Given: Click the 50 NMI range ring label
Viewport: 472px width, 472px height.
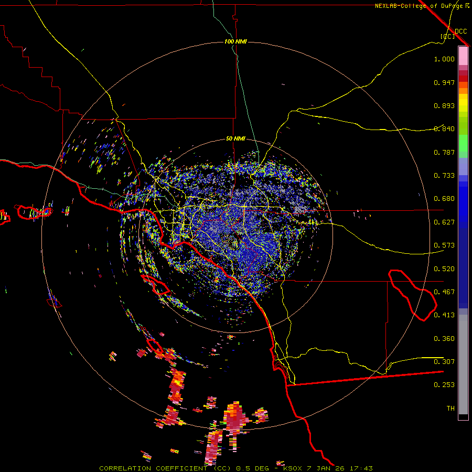Looking at the screenshot, I should pyautogui.click(x=235, y=139).
